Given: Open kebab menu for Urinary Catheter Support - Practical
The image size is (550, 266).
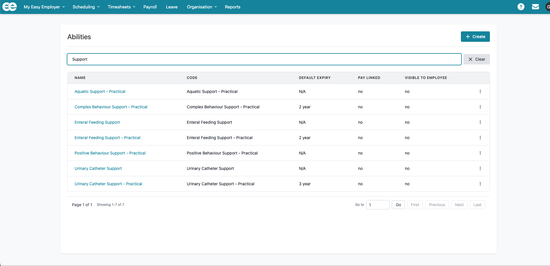Looking at the screenshot, I should [480, 184].
